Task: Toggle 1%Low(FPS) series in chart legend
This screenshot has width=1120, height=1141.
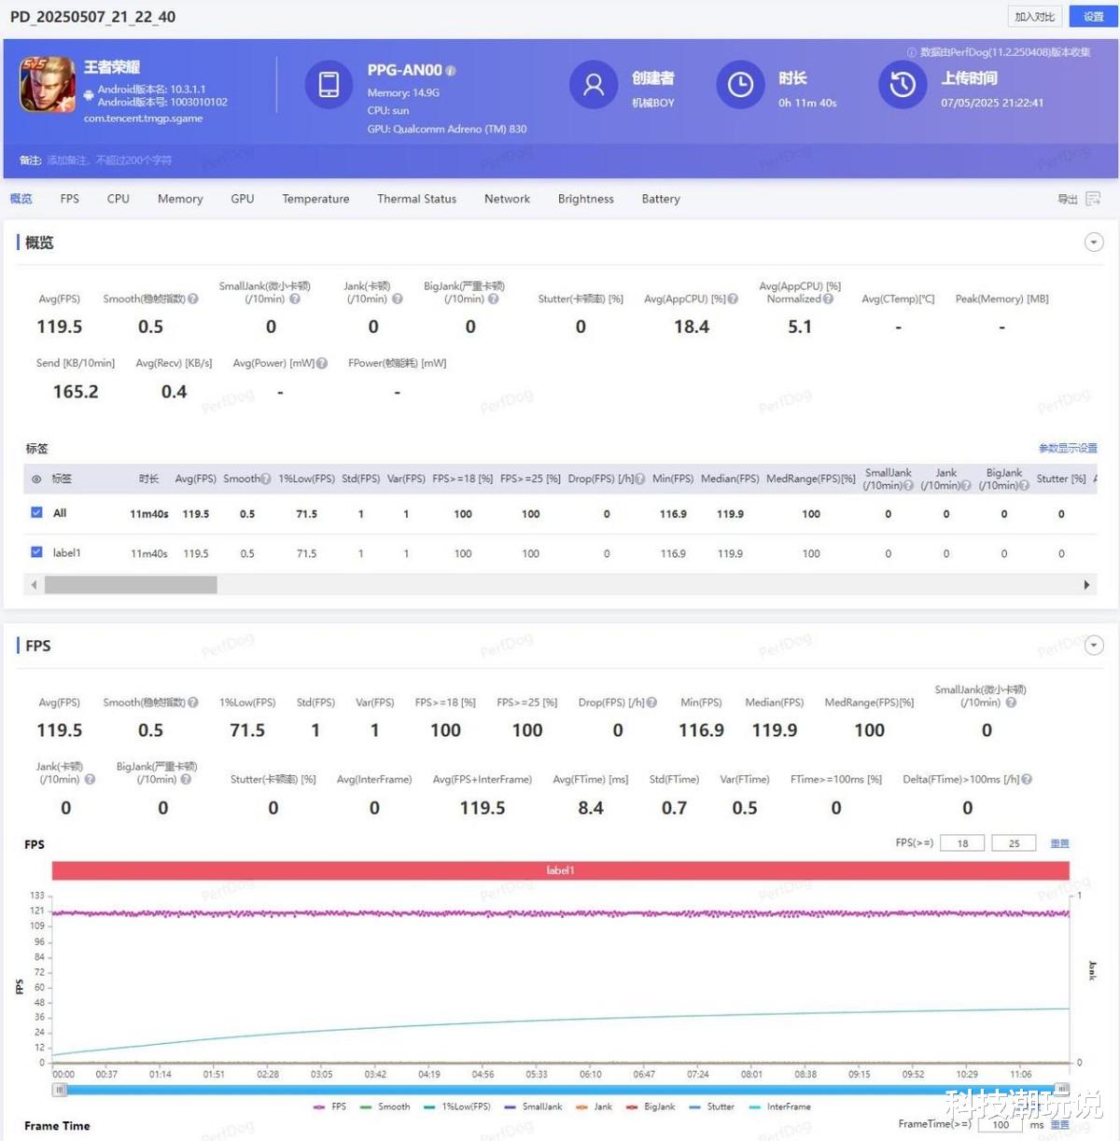Action: [x=457, y=1106]
